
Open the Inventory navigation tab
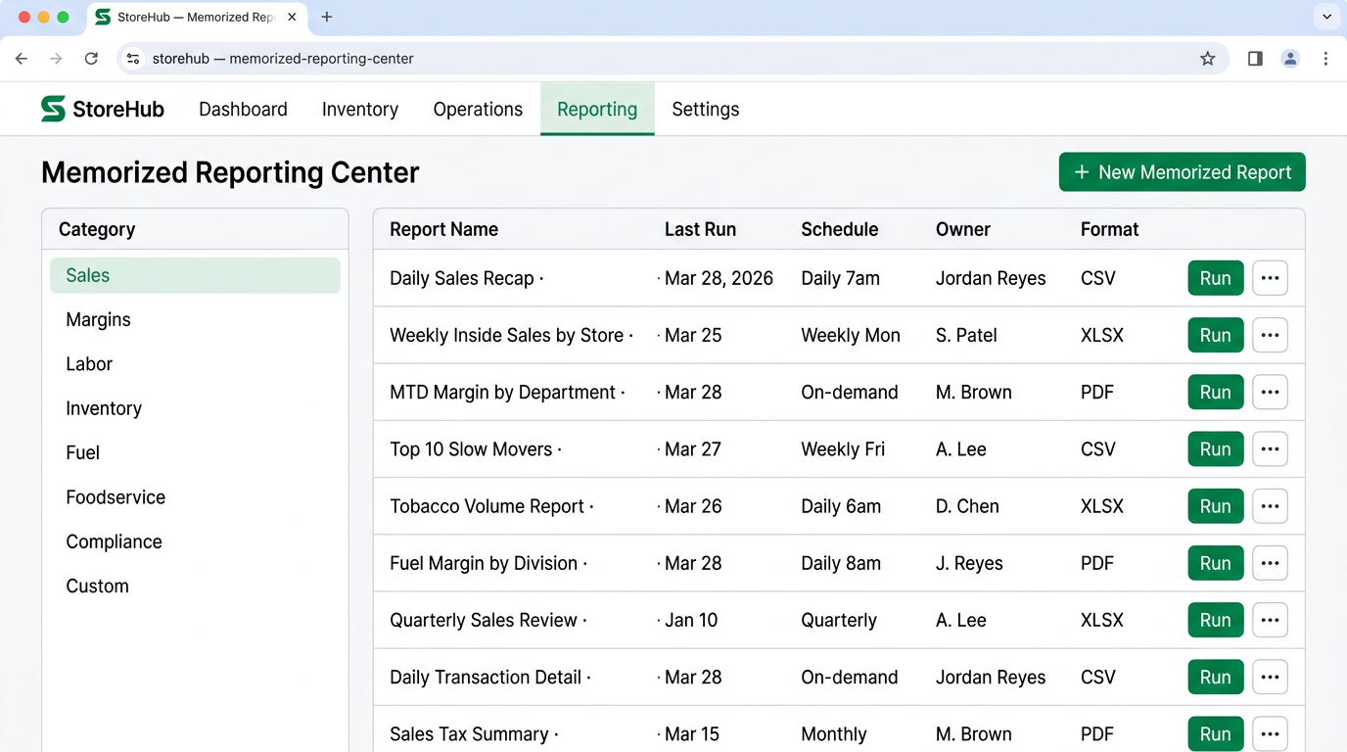point(360,110)
